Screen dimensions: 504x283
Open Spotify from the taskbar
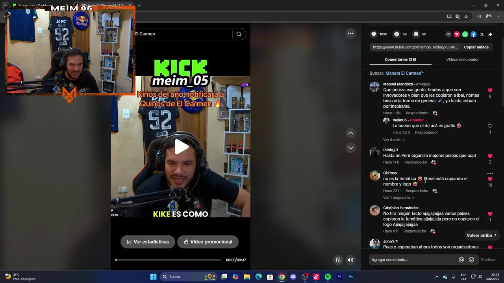click(x=328, y=277)
